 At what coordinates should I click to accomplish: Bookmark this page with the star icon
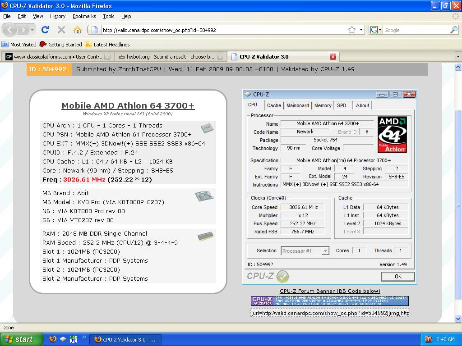(x=352, y=30)
